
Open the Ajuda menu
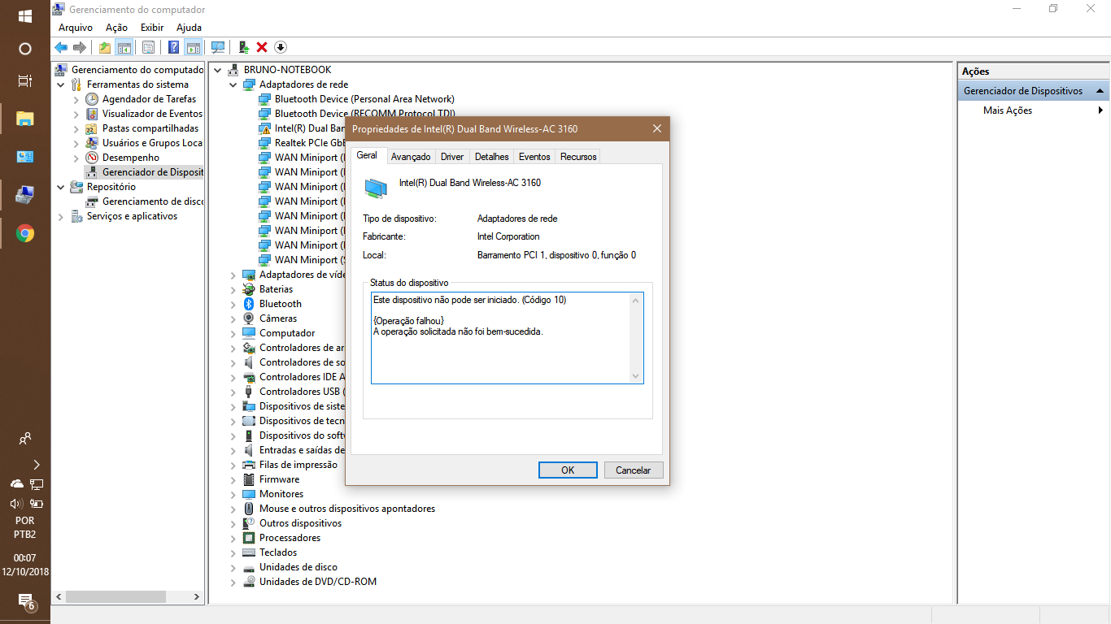coord(189,28)
